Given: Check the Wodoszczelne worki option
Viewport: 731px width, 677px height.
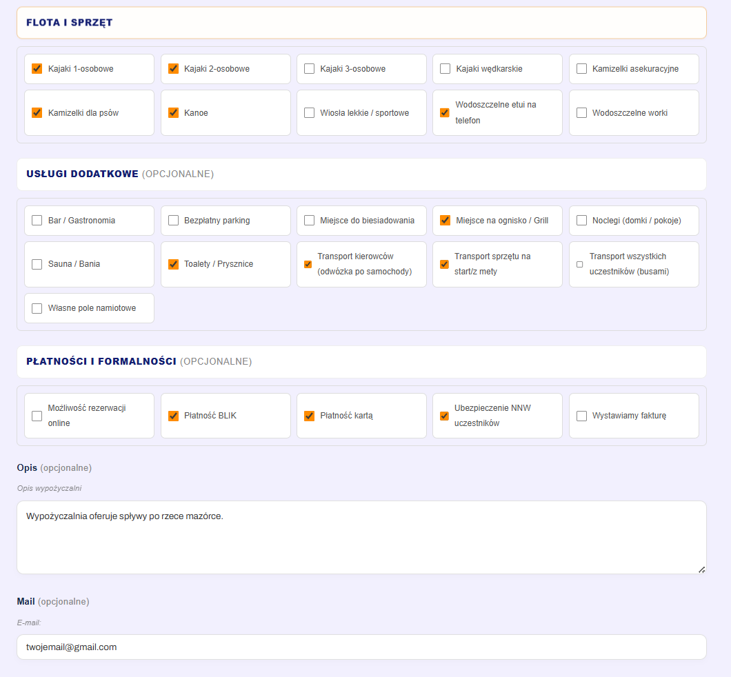Looking at the screenshot, I should click(x=581, y=112).
